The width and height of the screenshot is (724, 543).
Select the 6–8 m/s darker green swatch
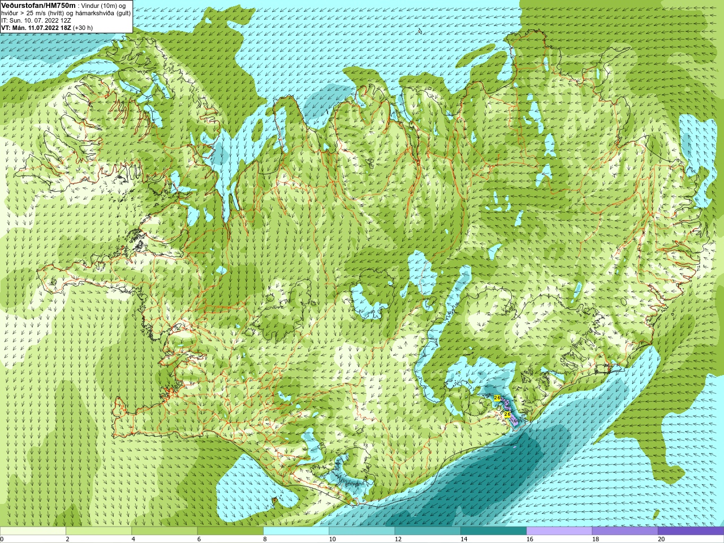[230, 531]
